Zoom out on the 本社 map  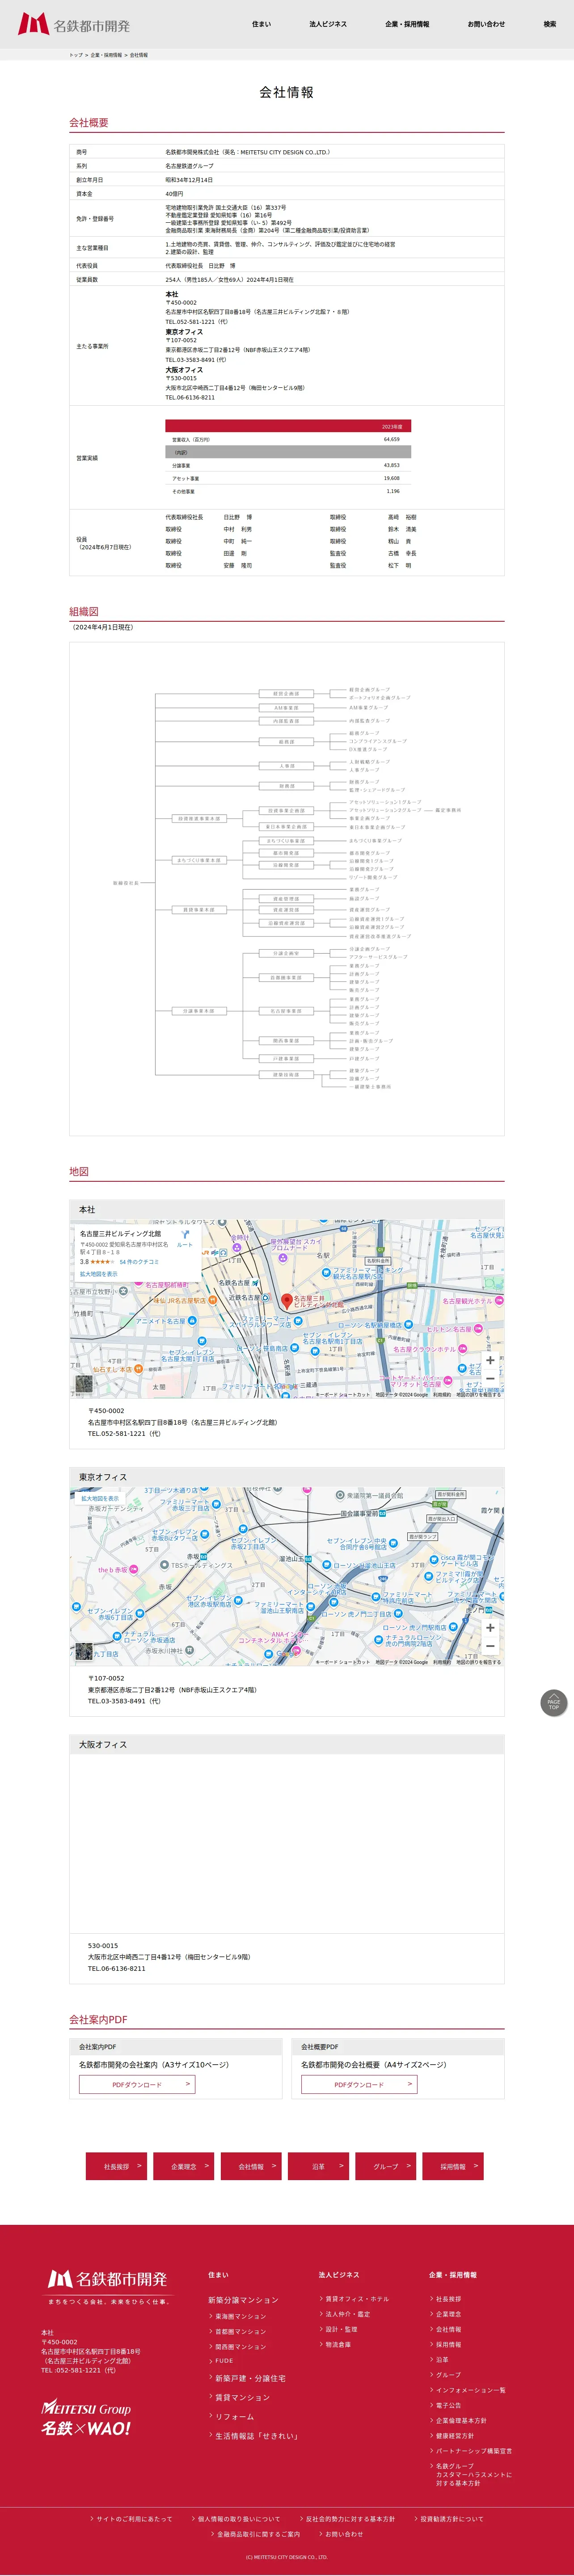pos(490,1378)
